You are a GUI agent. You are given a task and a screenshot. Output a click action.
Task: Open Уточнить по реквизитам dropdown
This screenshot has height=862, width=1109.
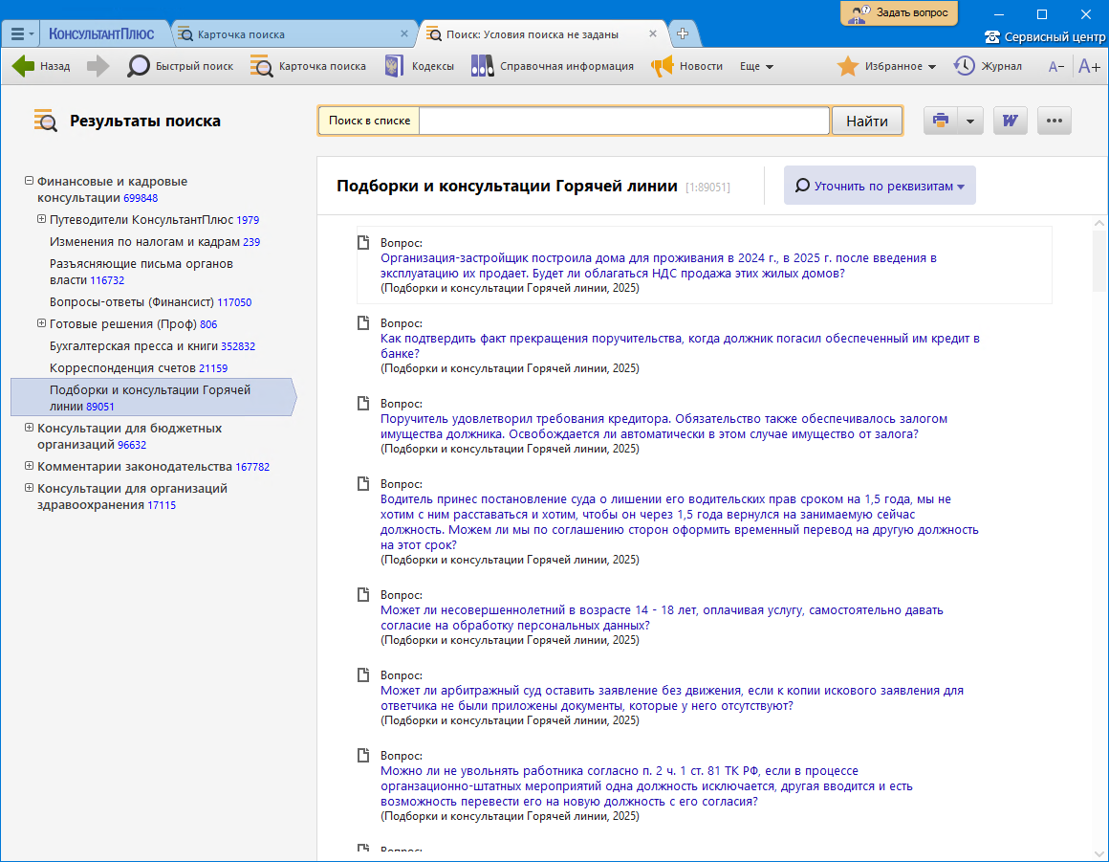click(x=880, y=186)
